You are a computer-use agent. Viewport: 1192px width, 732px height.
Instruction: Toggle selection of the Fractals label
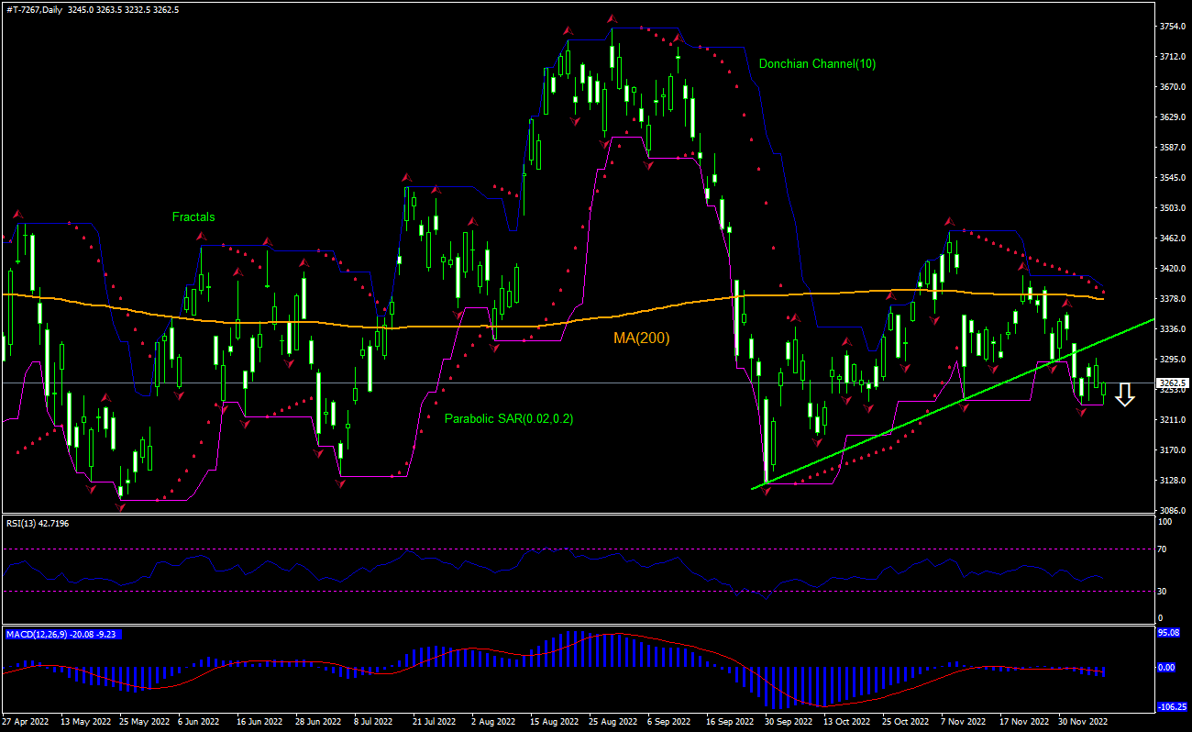(x=194, y=217)
